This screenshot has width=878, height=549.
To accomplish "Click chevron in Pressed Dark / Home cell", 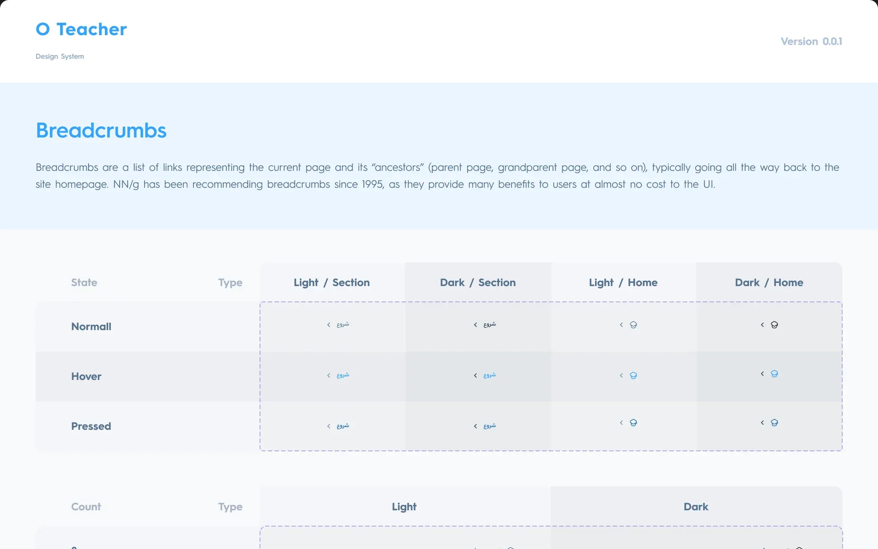I will 762,423.
